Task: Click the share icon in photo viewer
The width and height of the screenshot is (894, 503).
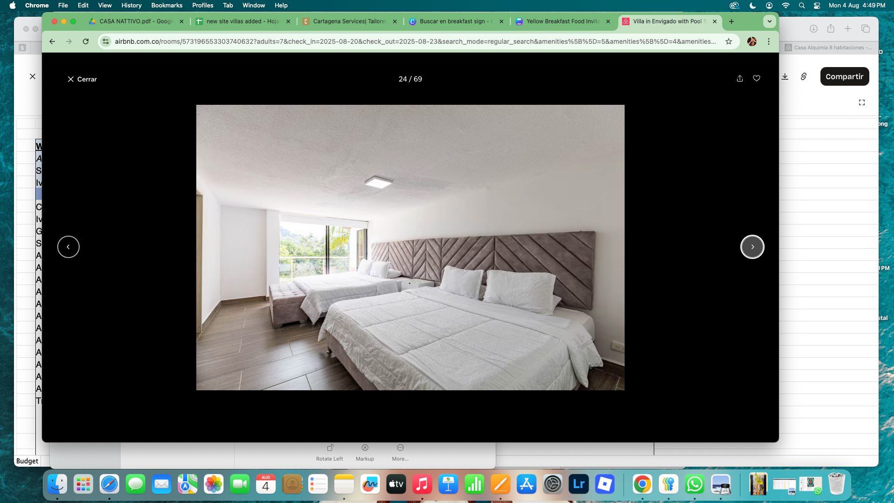Action: tap(740, 79)
